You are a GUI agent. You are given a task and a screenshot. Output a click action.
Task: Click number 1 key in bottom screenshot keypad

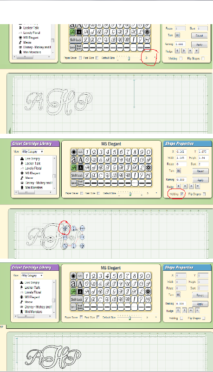(x=87, y=276)
